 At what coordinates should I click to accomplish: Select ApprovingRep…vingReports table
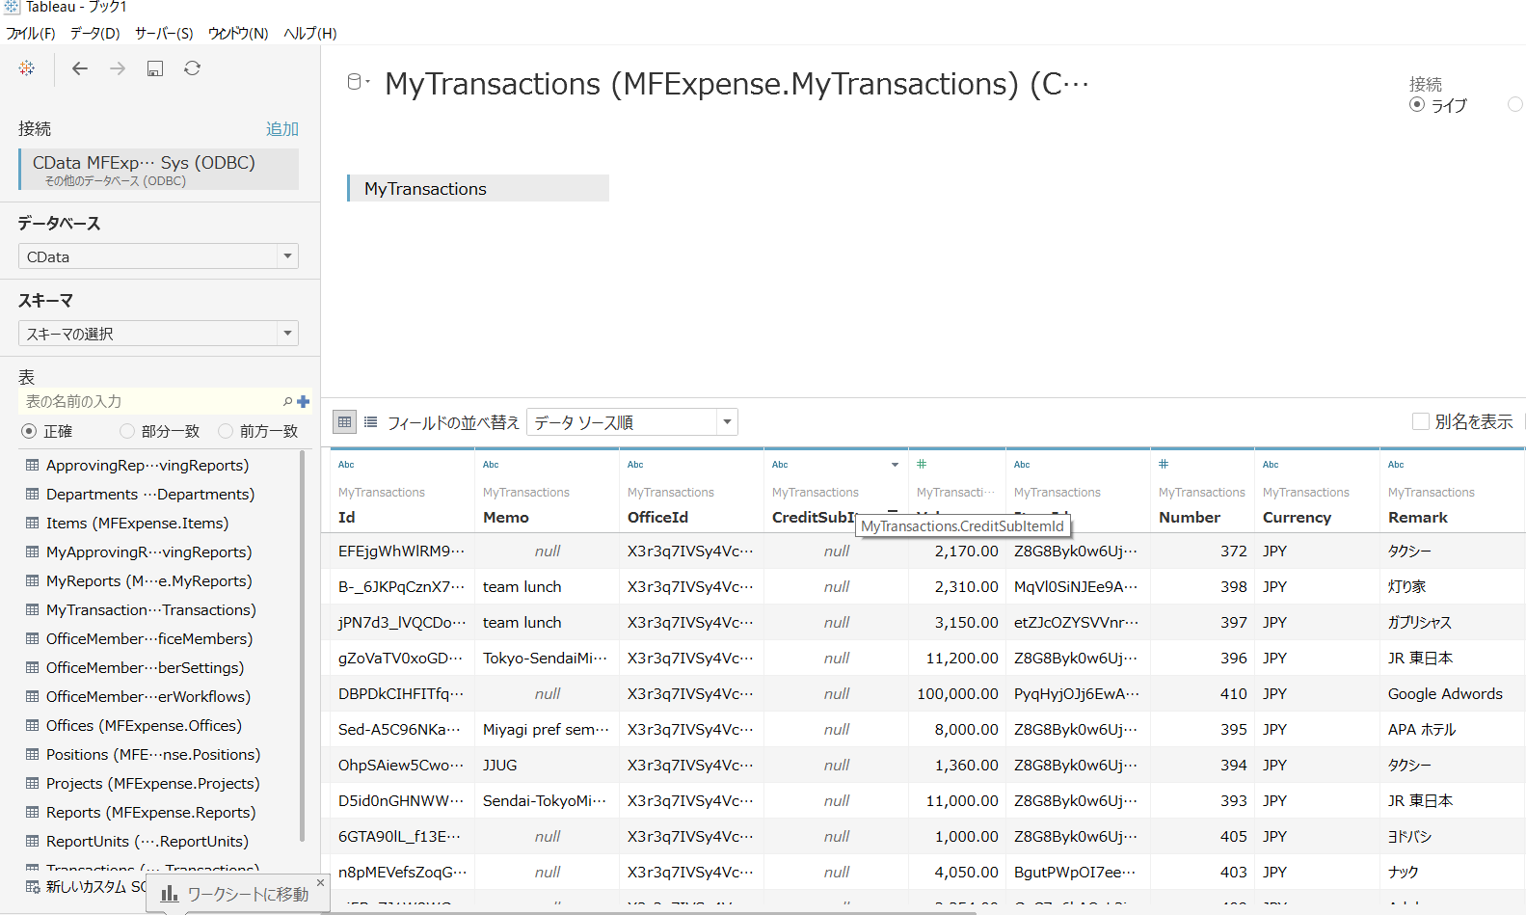tap(147, 465)
